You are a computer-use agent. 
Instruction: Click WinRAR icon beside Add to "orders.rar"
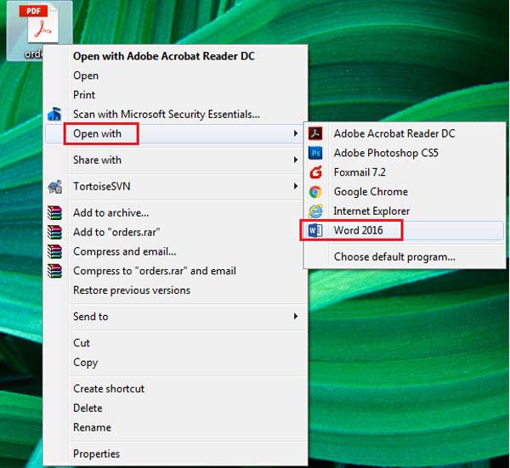[x=54, y=232]
